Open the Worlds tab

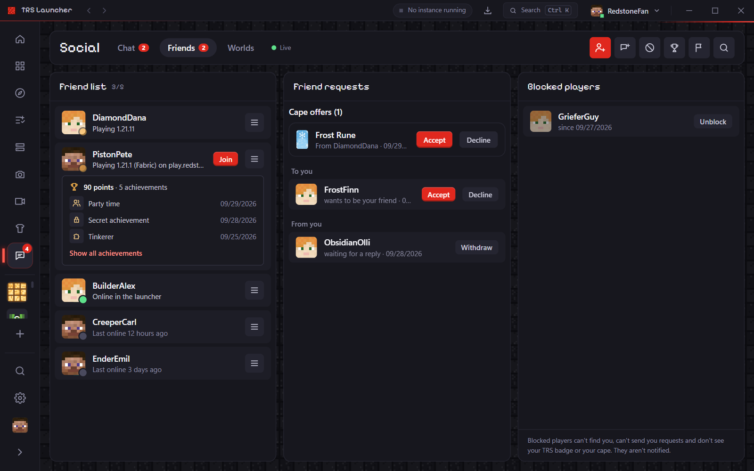[x=241, y=48]
